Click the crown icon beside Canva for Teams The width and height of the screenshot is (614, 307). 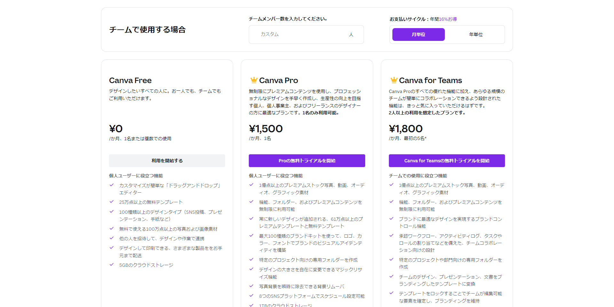[394, 80]
